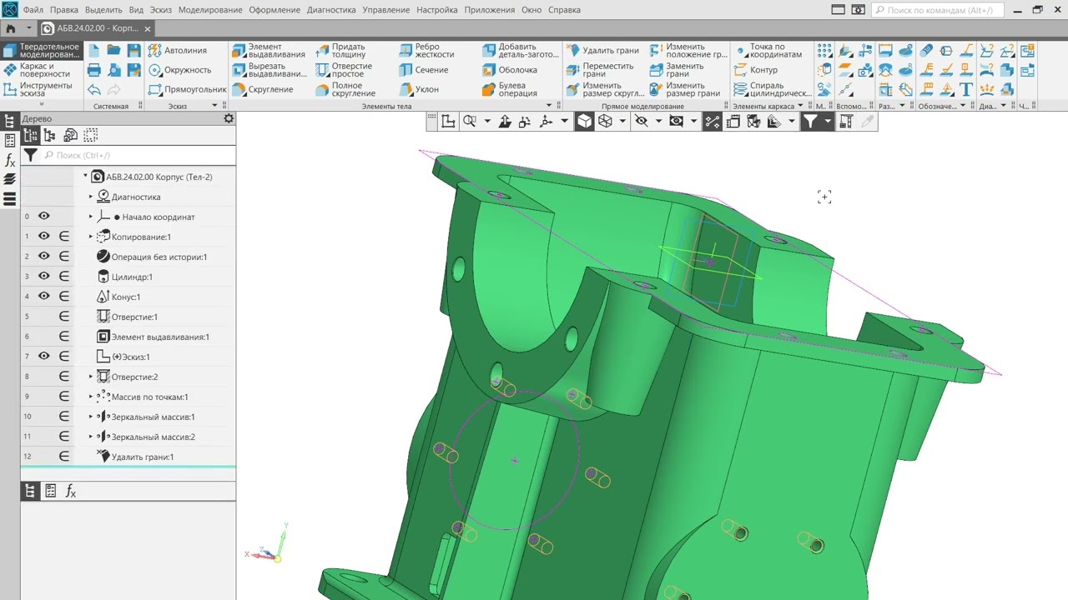The width and height of the screenshot is (1068, 600).
Task: Choose Полное скругление tool
Action: coord(345,89)
